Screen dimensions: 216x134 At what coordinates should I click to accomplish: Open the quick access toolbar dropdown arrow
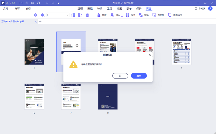click(x=58, y=3)
